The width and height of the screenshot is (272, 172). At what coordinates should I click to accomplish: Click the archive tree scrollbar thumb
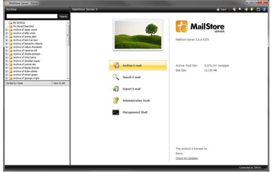pos(68,35)
